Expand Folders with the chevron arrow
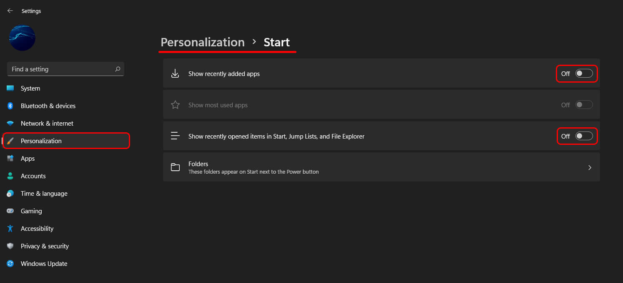The image size is (623, 283). coord(590,167)
